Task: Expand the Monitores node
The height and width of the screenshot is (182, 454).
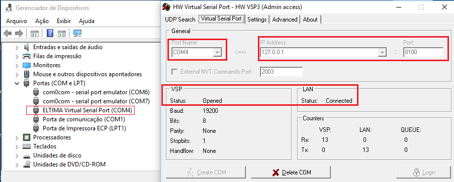Action: tap(17, 65)
